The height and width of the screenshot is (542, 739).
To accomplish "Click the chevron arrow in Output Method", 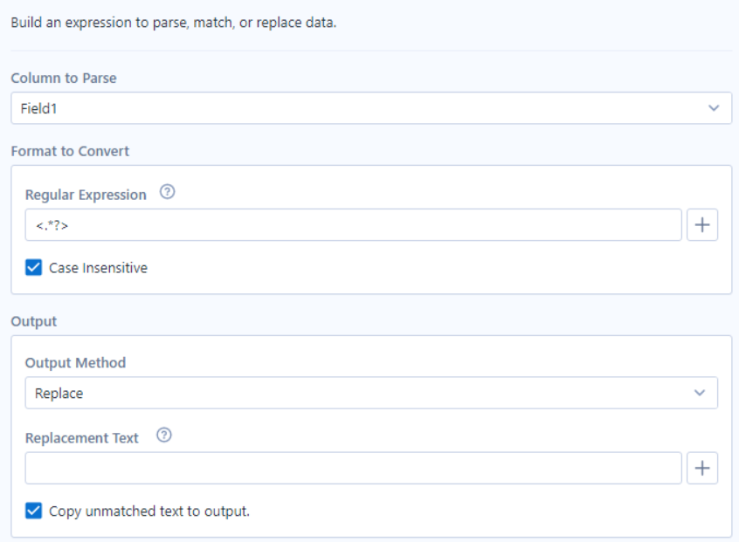I will (700, 393).
